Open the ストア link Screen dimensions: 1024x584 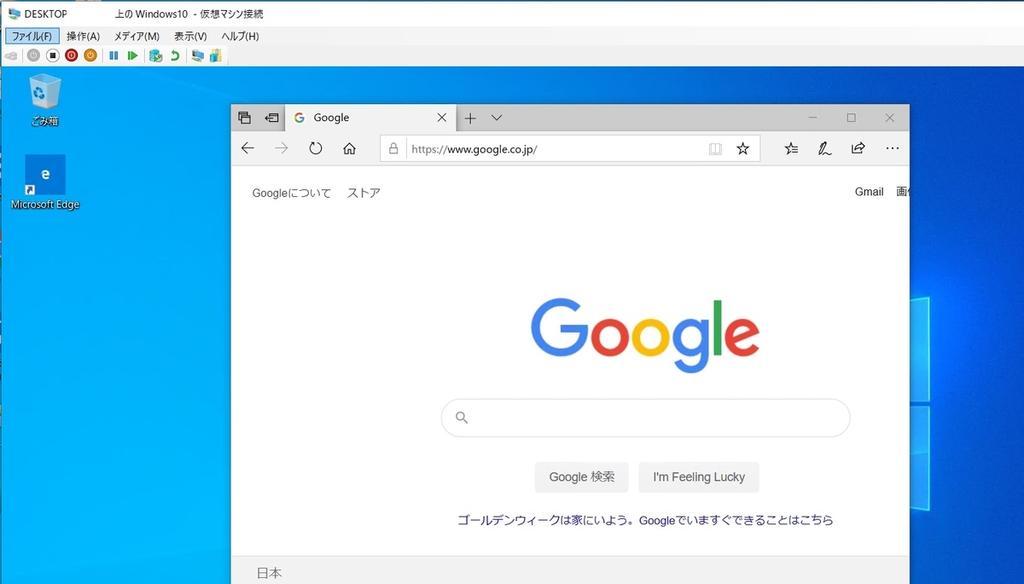364,193
